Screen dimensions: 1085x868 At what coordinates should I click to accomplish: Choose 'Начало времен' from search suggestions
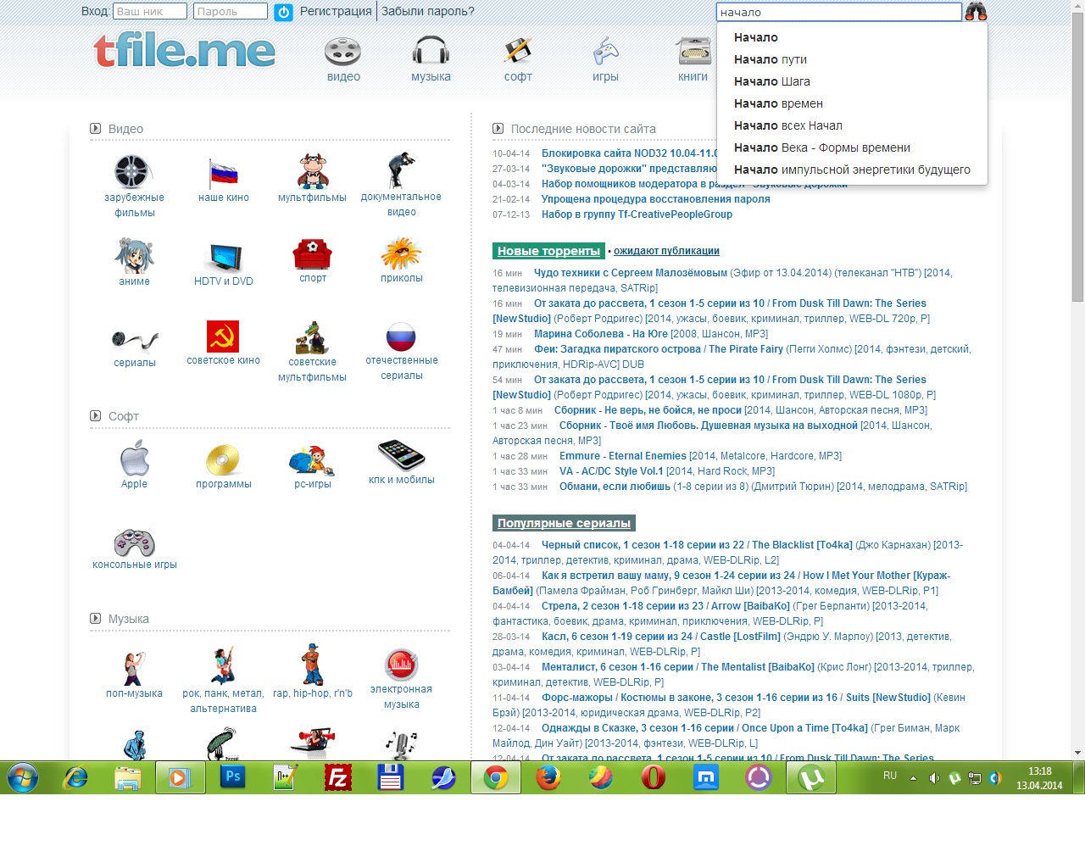(x=778, y=103)
